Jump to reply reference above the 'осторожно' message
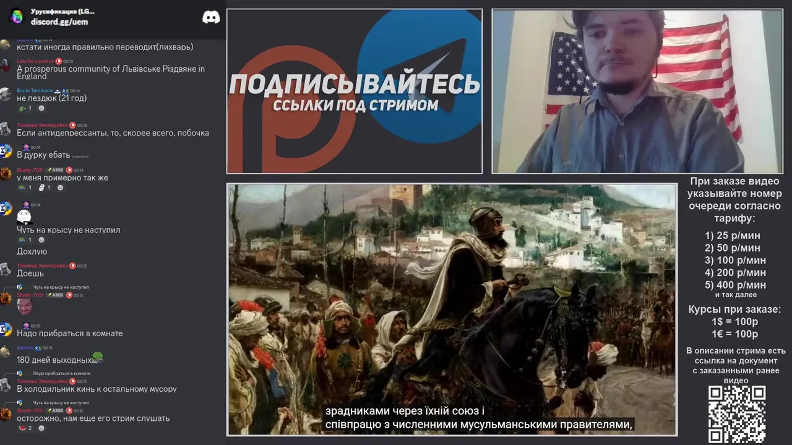The width and height of the screenshot is (792, 445). [61, 402]
